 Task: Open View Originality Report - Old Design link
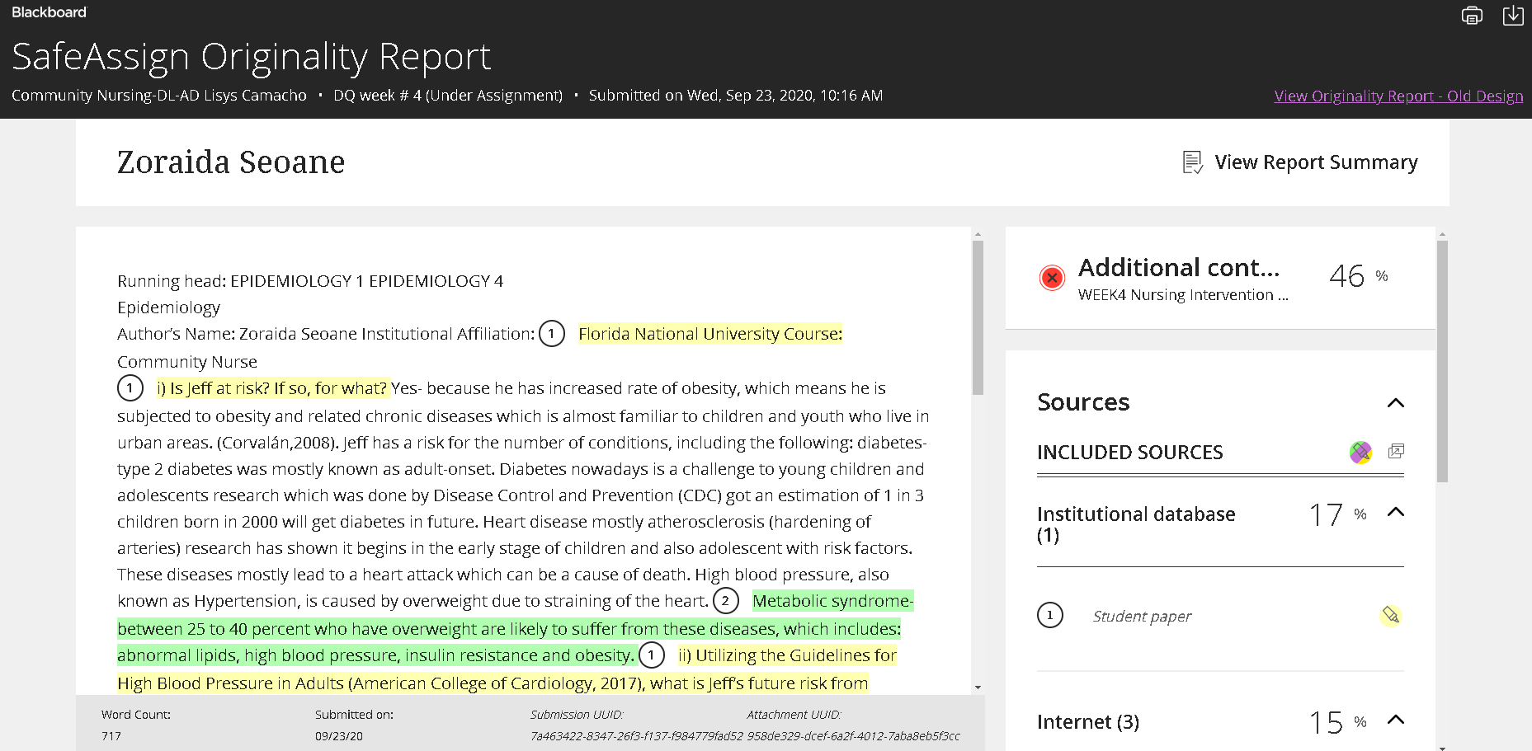pyautogui.click(x=1398, y=96)
